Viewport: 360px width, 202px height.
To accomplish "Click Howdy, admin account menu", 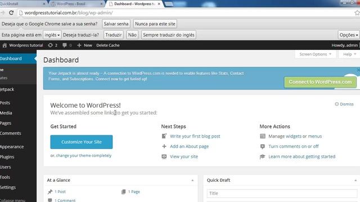I will 345,45.
